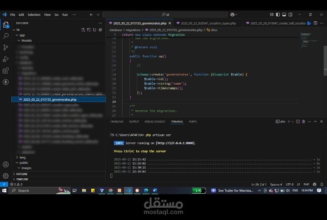Click errors and warnings count in status bar
Screen dimensions: 327x220
[x=16, y=184]
